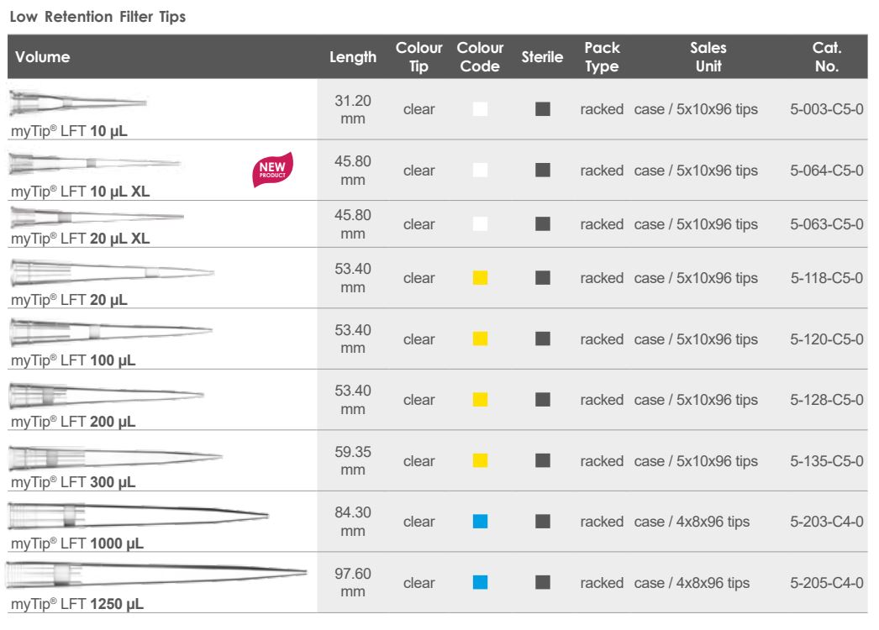Click the Sales Unit column header

click(x=708, y=57)
